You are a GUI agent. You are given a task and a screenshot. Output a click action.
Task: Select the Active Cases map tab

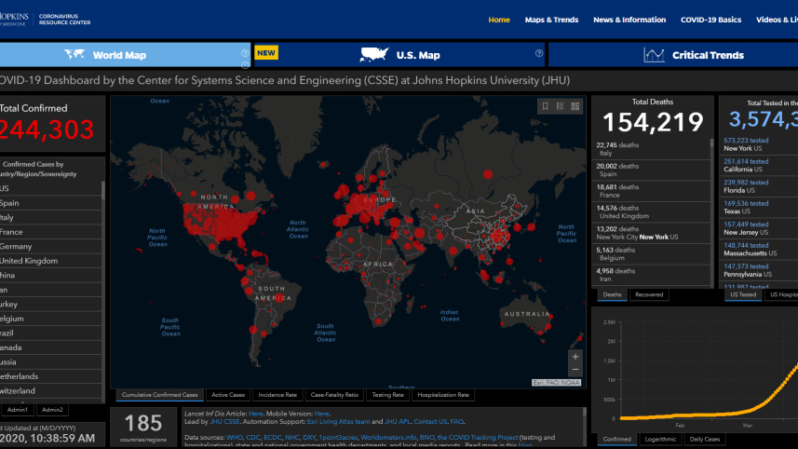coord(229,395)
